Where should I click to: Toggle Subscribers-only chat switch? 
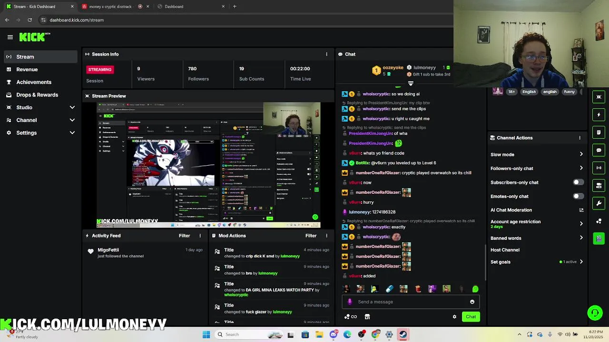tap(578, 182)
